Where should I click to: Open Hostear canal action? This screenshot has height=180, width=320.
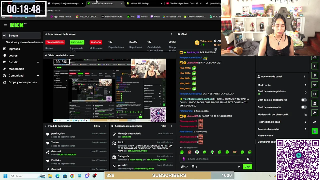pyautogui.click(x=265, y=135)
